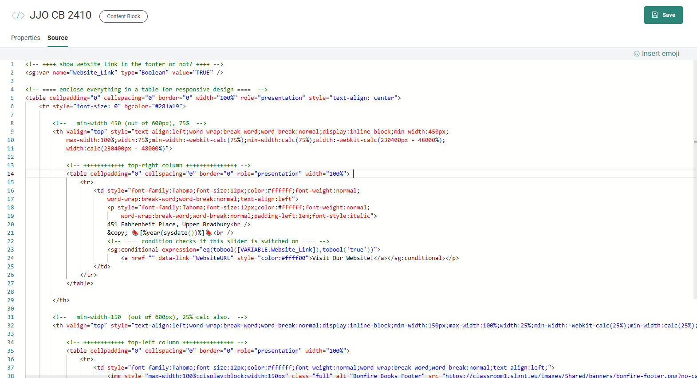The width and height of the screenshot is (697, 378).
Task: Save the content block
Action: tap(663, 15)
